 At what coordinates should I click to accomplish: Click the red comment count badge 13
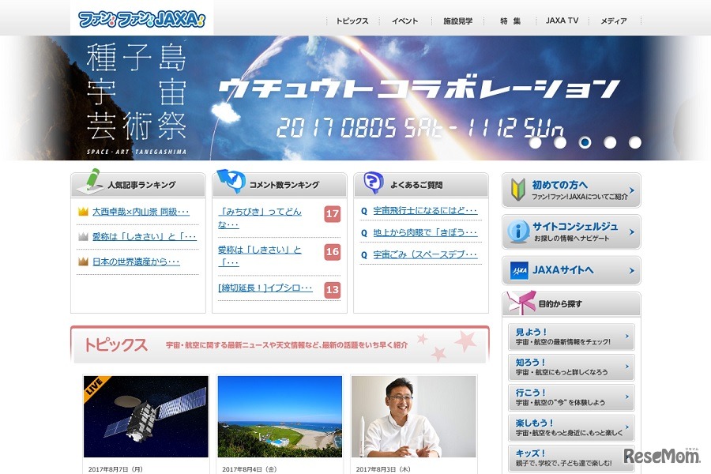333,290
